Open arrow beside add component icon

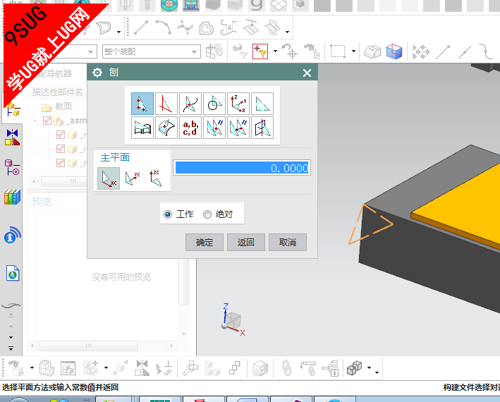click(x=106, y=367)
